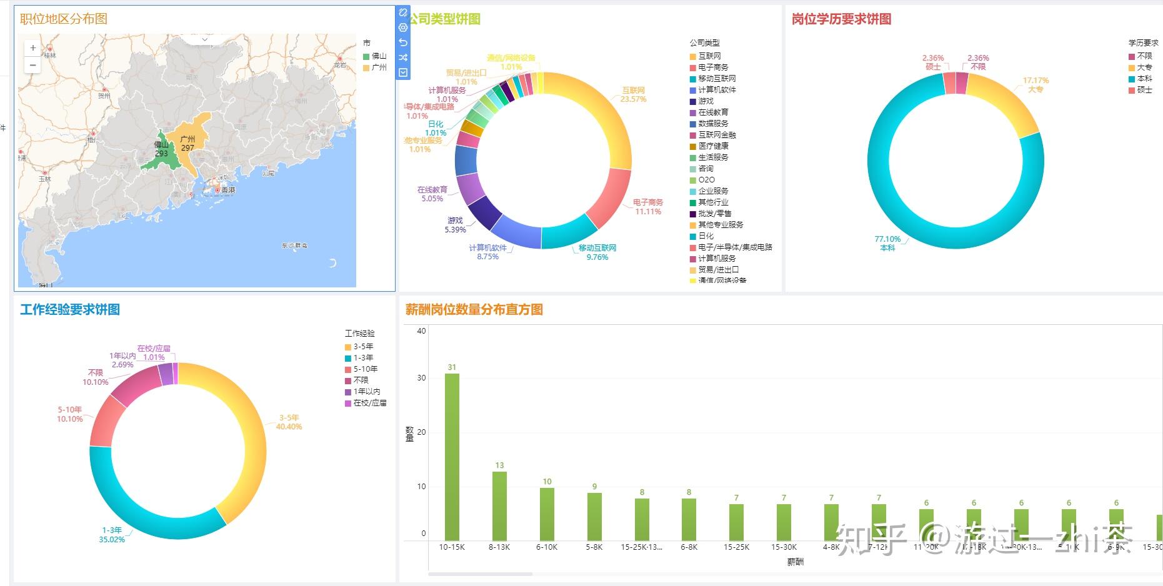Image resolution: width=1163 pixels, height=586 pixels.
Task: Open the settings gear in the blue toolbar
Action: [x=404, y=26]
